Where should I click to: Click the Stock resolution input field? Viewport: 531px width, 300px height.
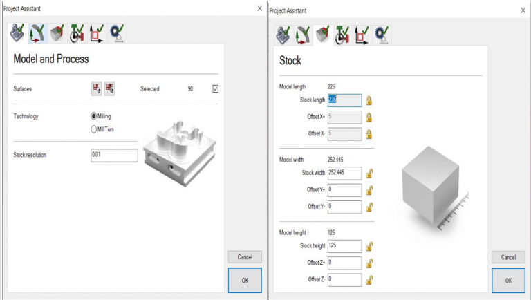click(x=114, y=156)
